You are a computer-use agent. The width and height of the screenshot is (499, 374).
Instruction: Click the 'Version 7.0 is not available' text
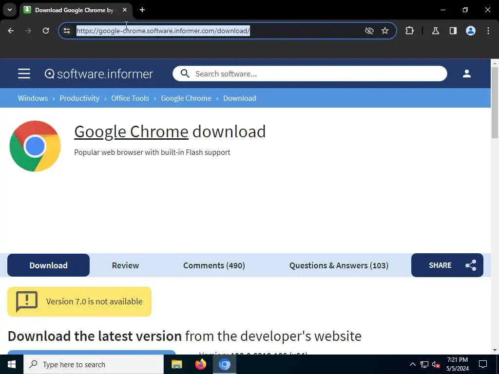click(x=94, y=301)
